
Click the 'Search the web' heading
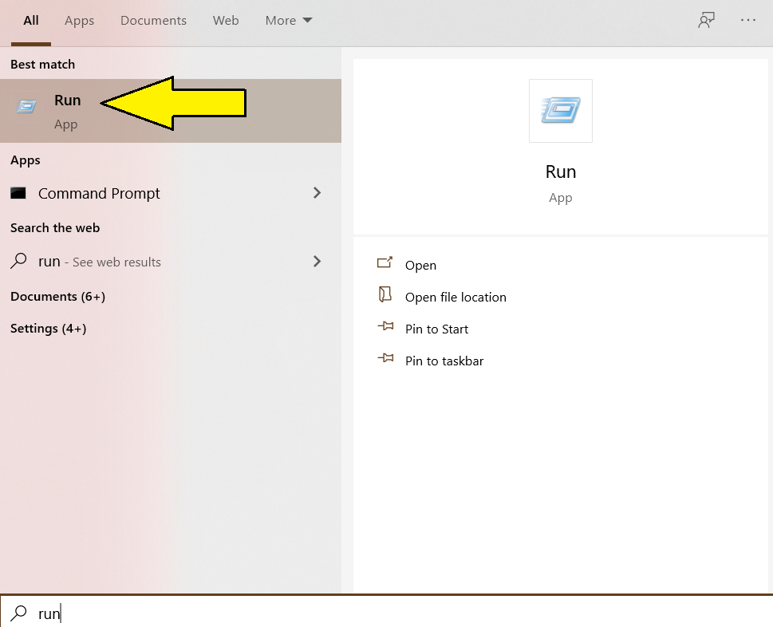pos(55,228)
